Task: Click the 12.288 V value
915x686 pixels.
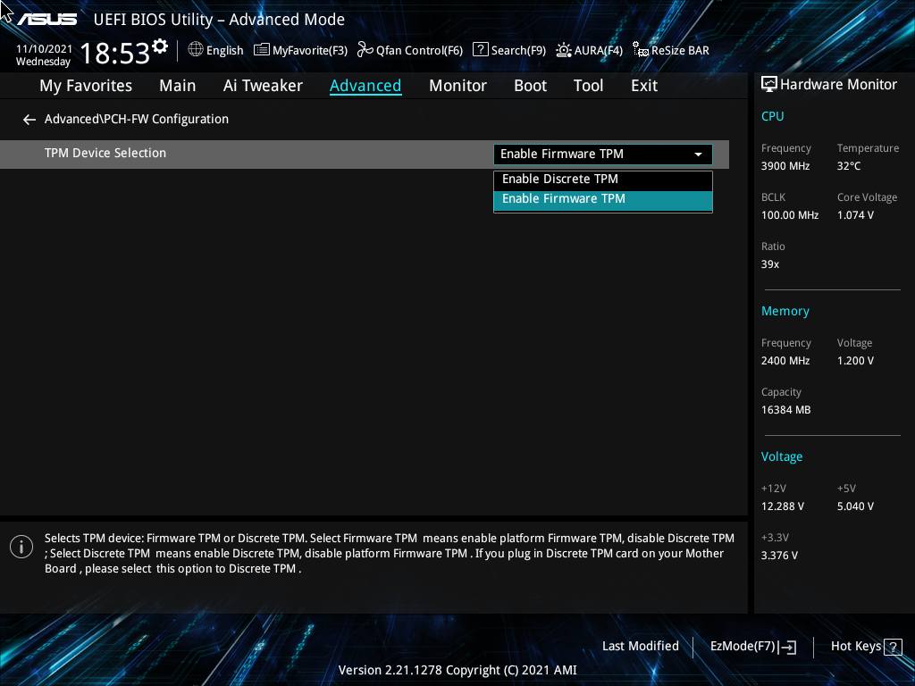Action: coord(782,506)
